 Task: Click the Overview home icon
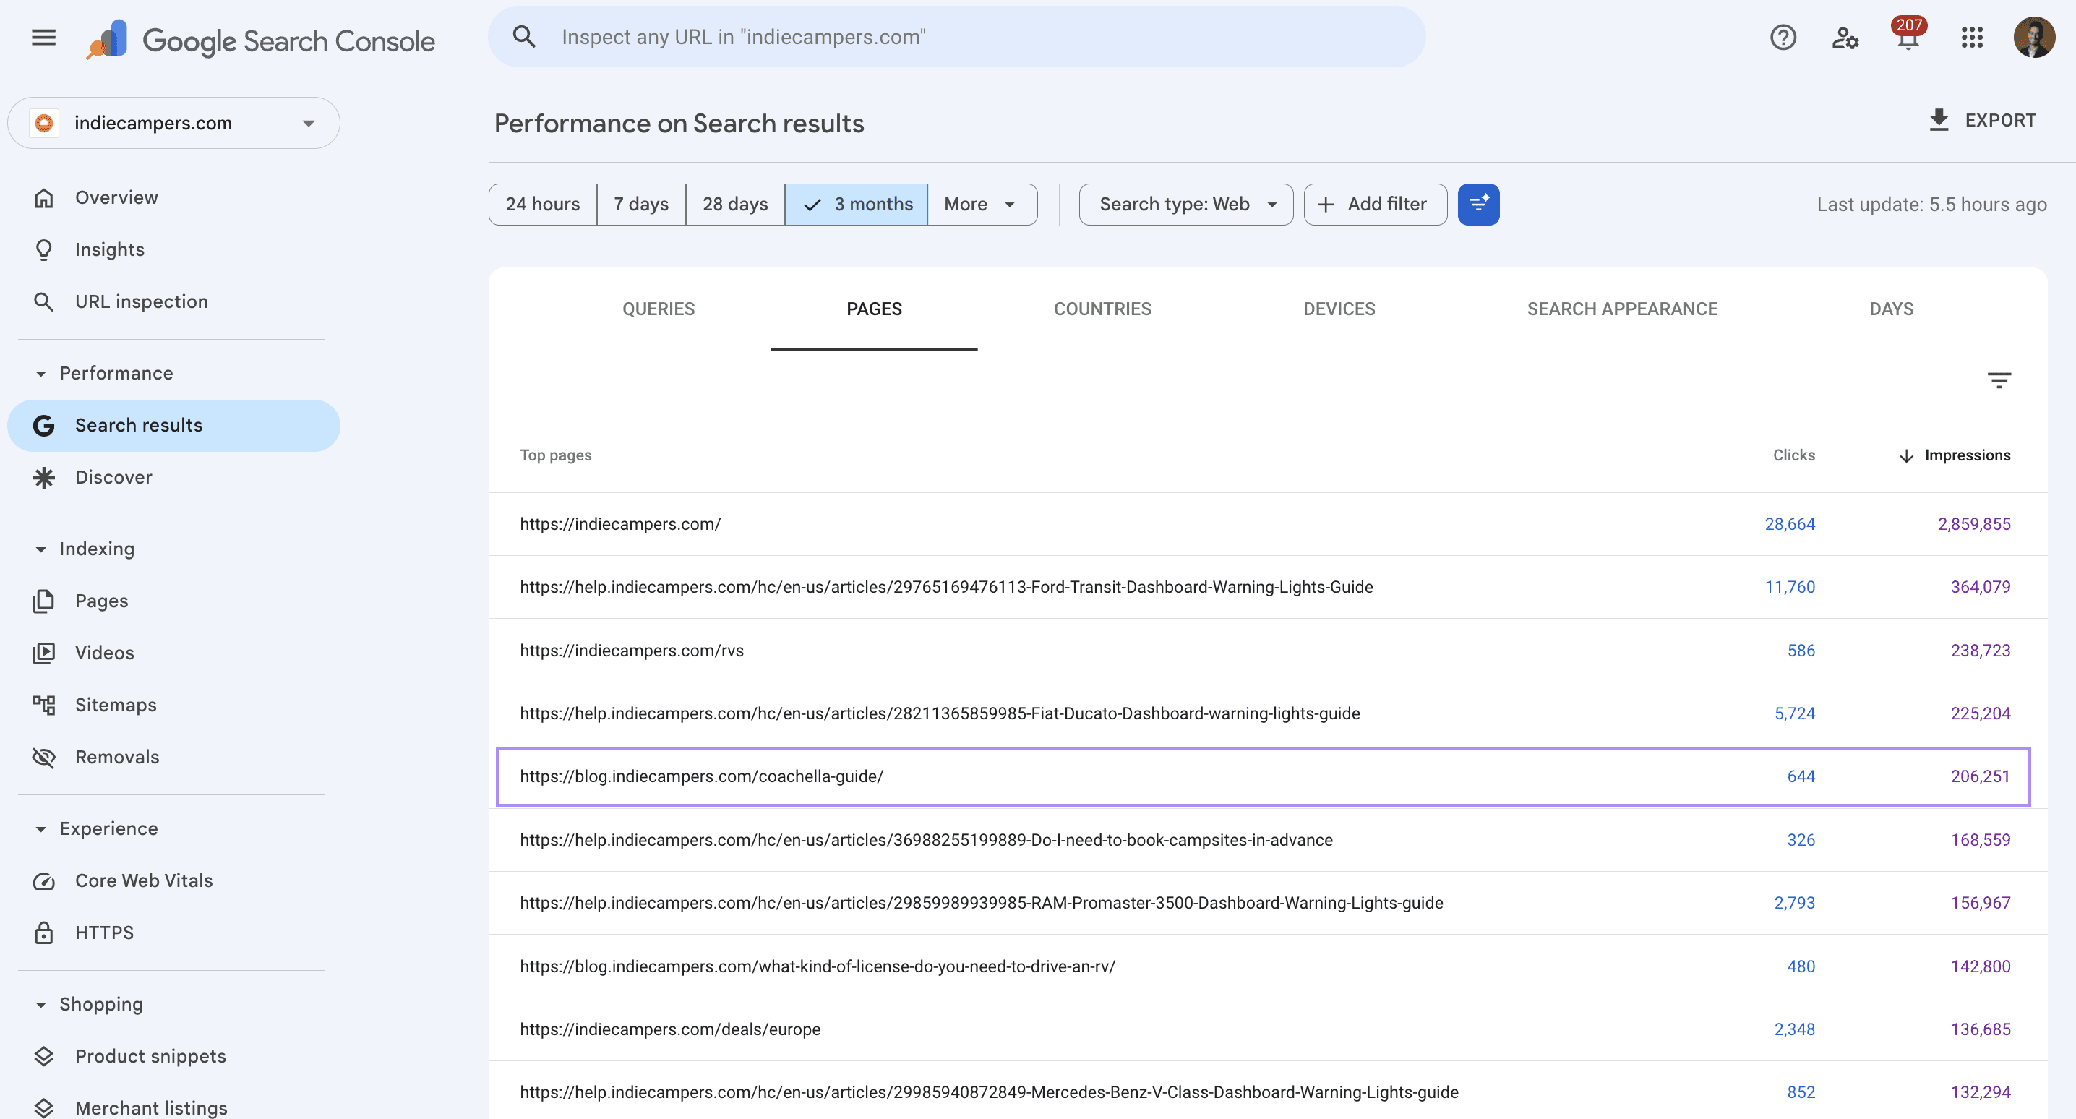click(x=43, y=197)
